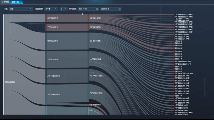Click the 353-1 end node label
The height and width of the screenshot is (120, 214).
pos(178,71)
